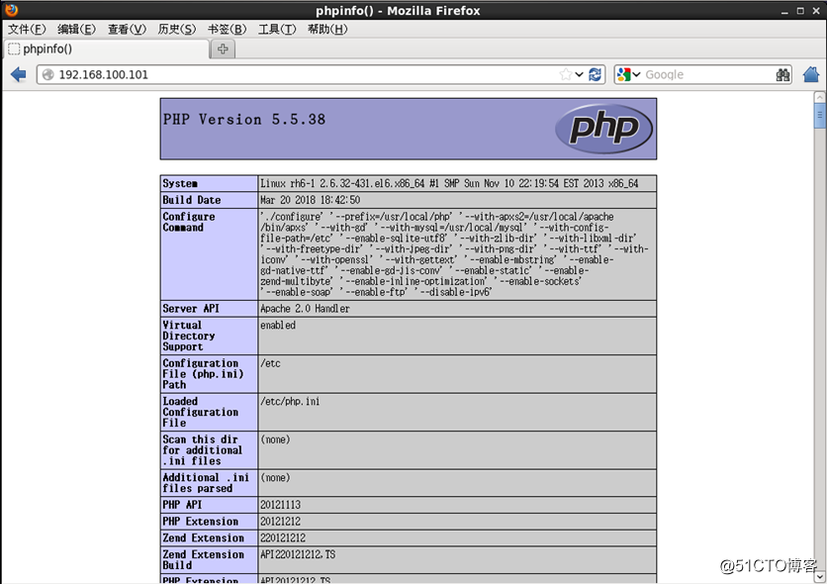Click the Firefox logo in title bar
Viewport: 827px width, 584px height.
[x=11, y=10]
